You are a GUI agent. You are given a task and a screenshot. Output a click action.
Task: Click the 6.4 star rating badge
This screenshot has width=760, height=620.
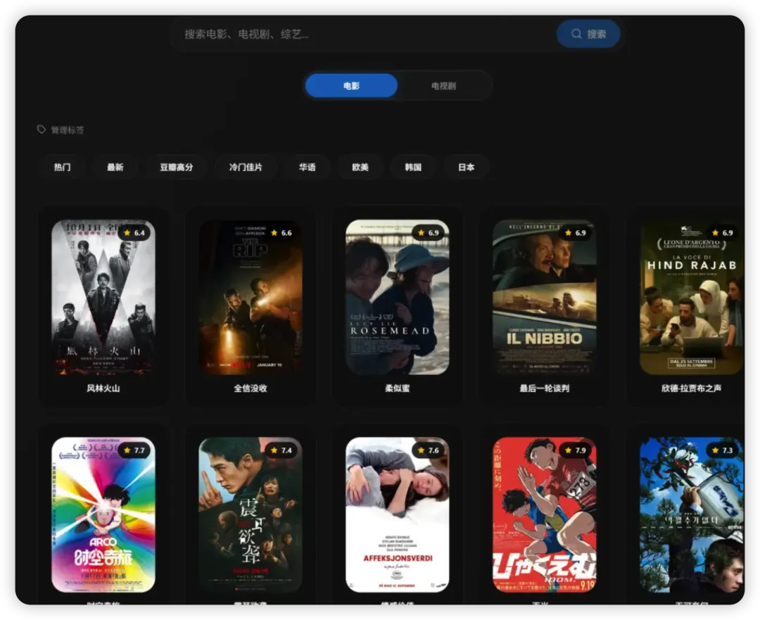click(x=134, y=233)
